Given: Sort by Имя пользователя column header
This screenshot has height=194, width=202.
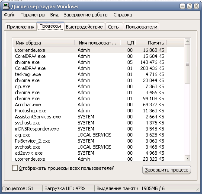Looking at the screenshot, I should [x=98, y=43].
